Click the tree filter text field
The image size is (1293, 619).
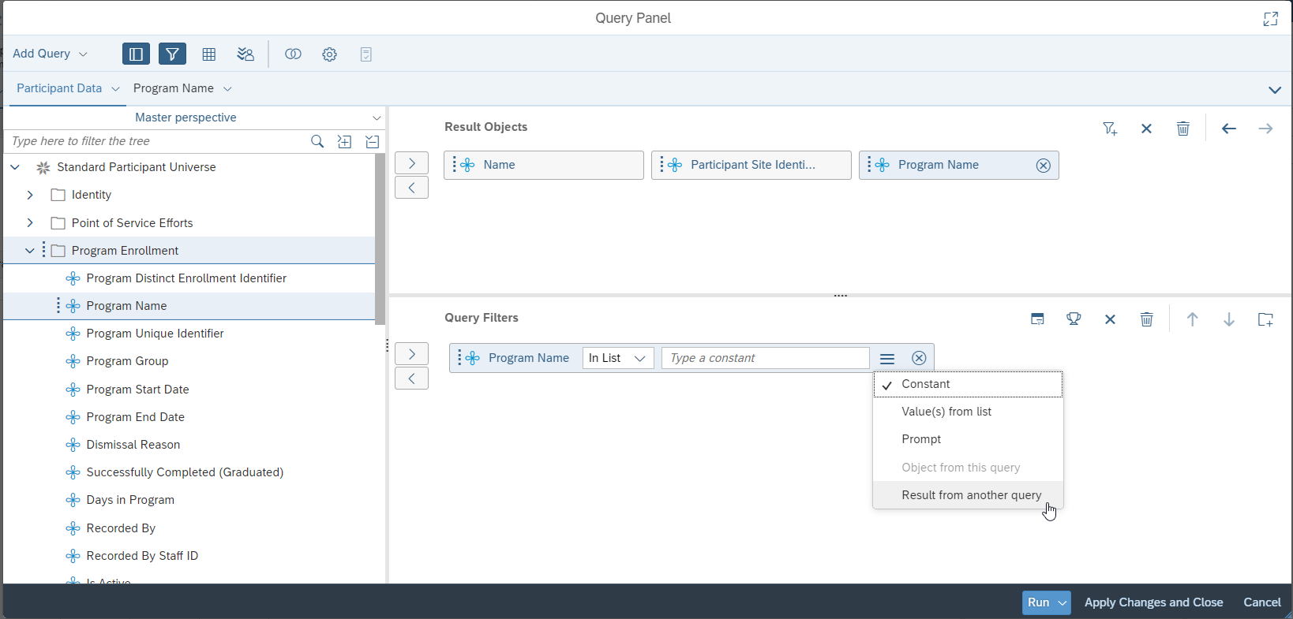point(156,141)
